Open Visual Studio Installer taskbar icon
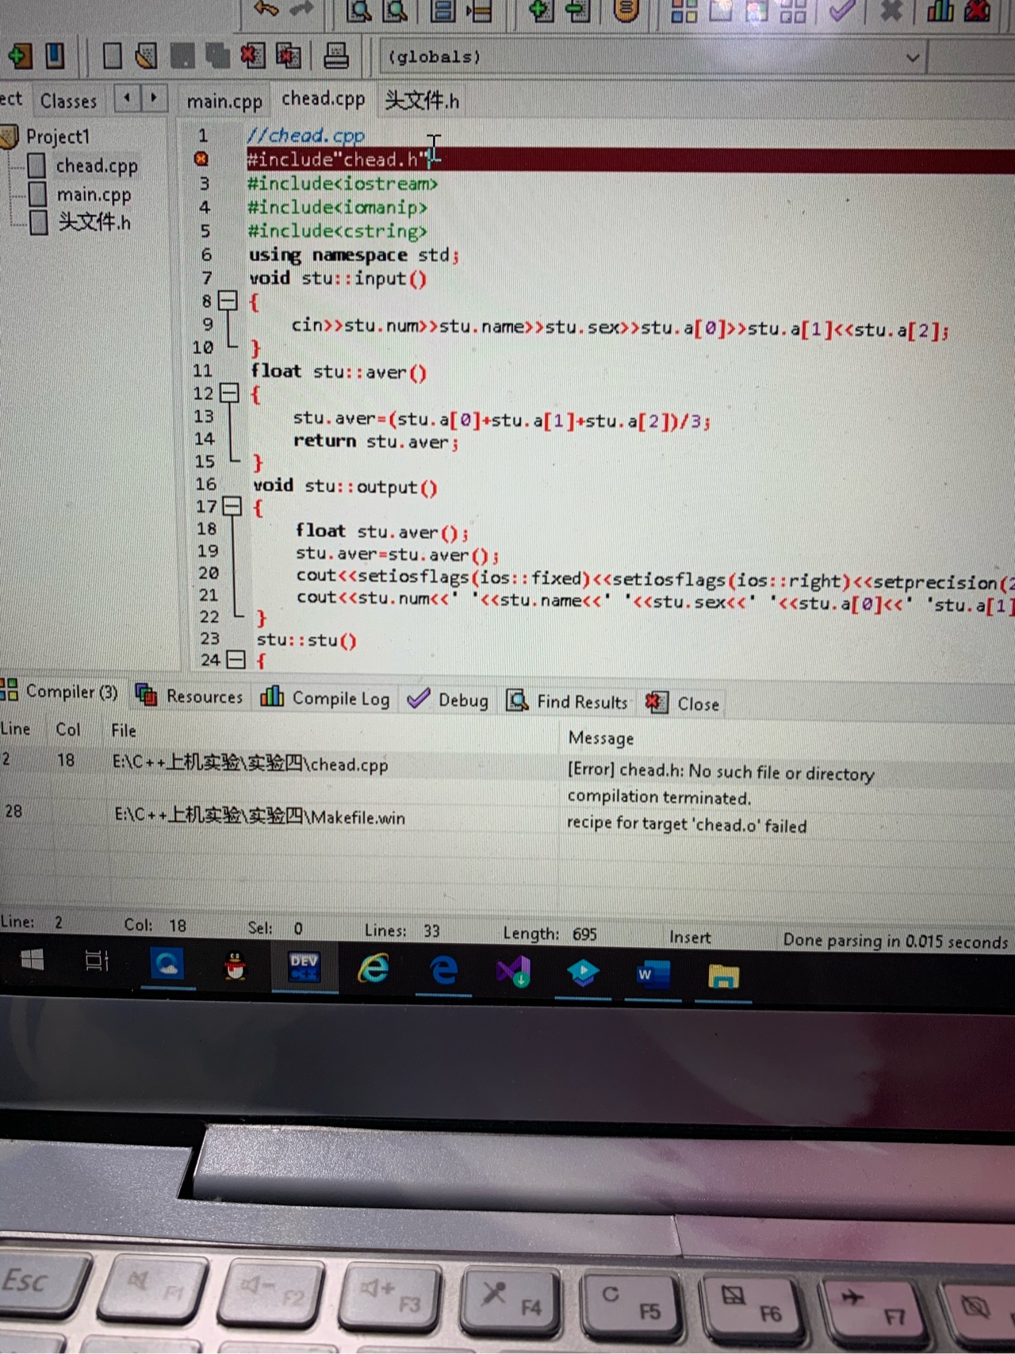Viewport: 1015px width, 1354px height. 513,971
